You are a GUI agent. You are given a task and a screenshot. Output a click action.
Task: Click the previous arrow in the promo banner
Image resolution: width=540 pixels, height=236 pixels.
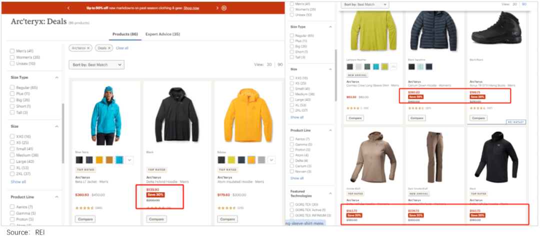point(68,8)
